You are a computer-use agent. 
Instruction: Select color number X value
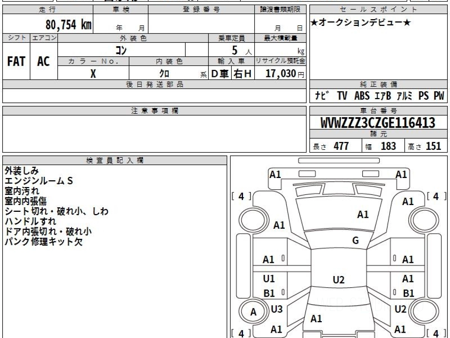(93, 74)
